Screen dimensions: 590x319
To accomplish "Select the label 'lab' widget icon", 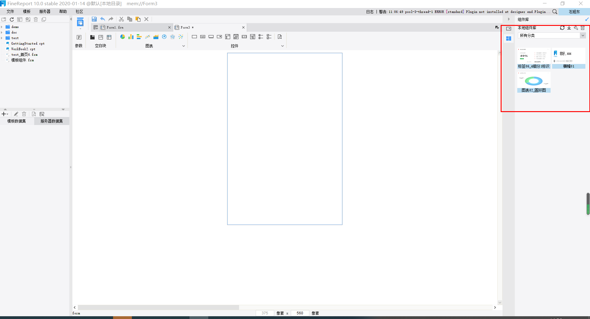I will coord(203,37).
